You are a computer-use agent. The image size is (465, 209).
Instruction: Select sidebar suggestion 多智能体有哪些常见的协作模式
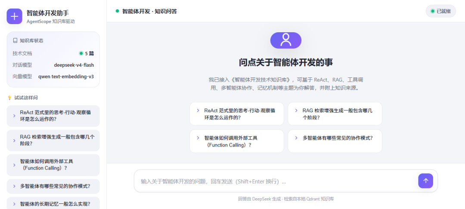(x=53, y=186)
